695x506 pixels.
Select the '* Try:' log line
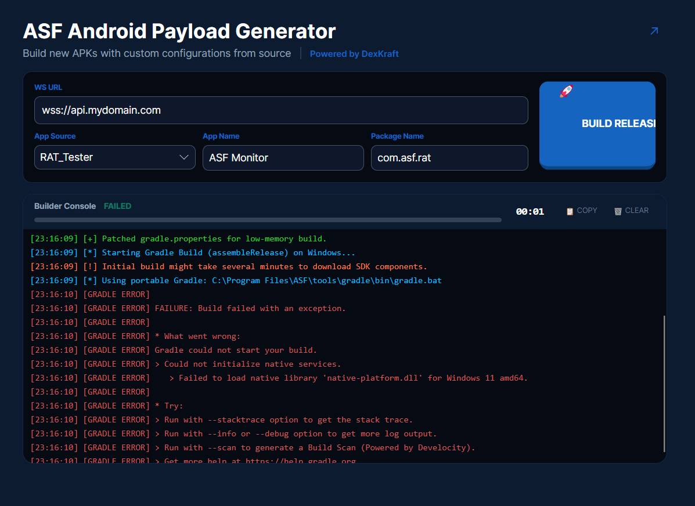coord(106,406)
